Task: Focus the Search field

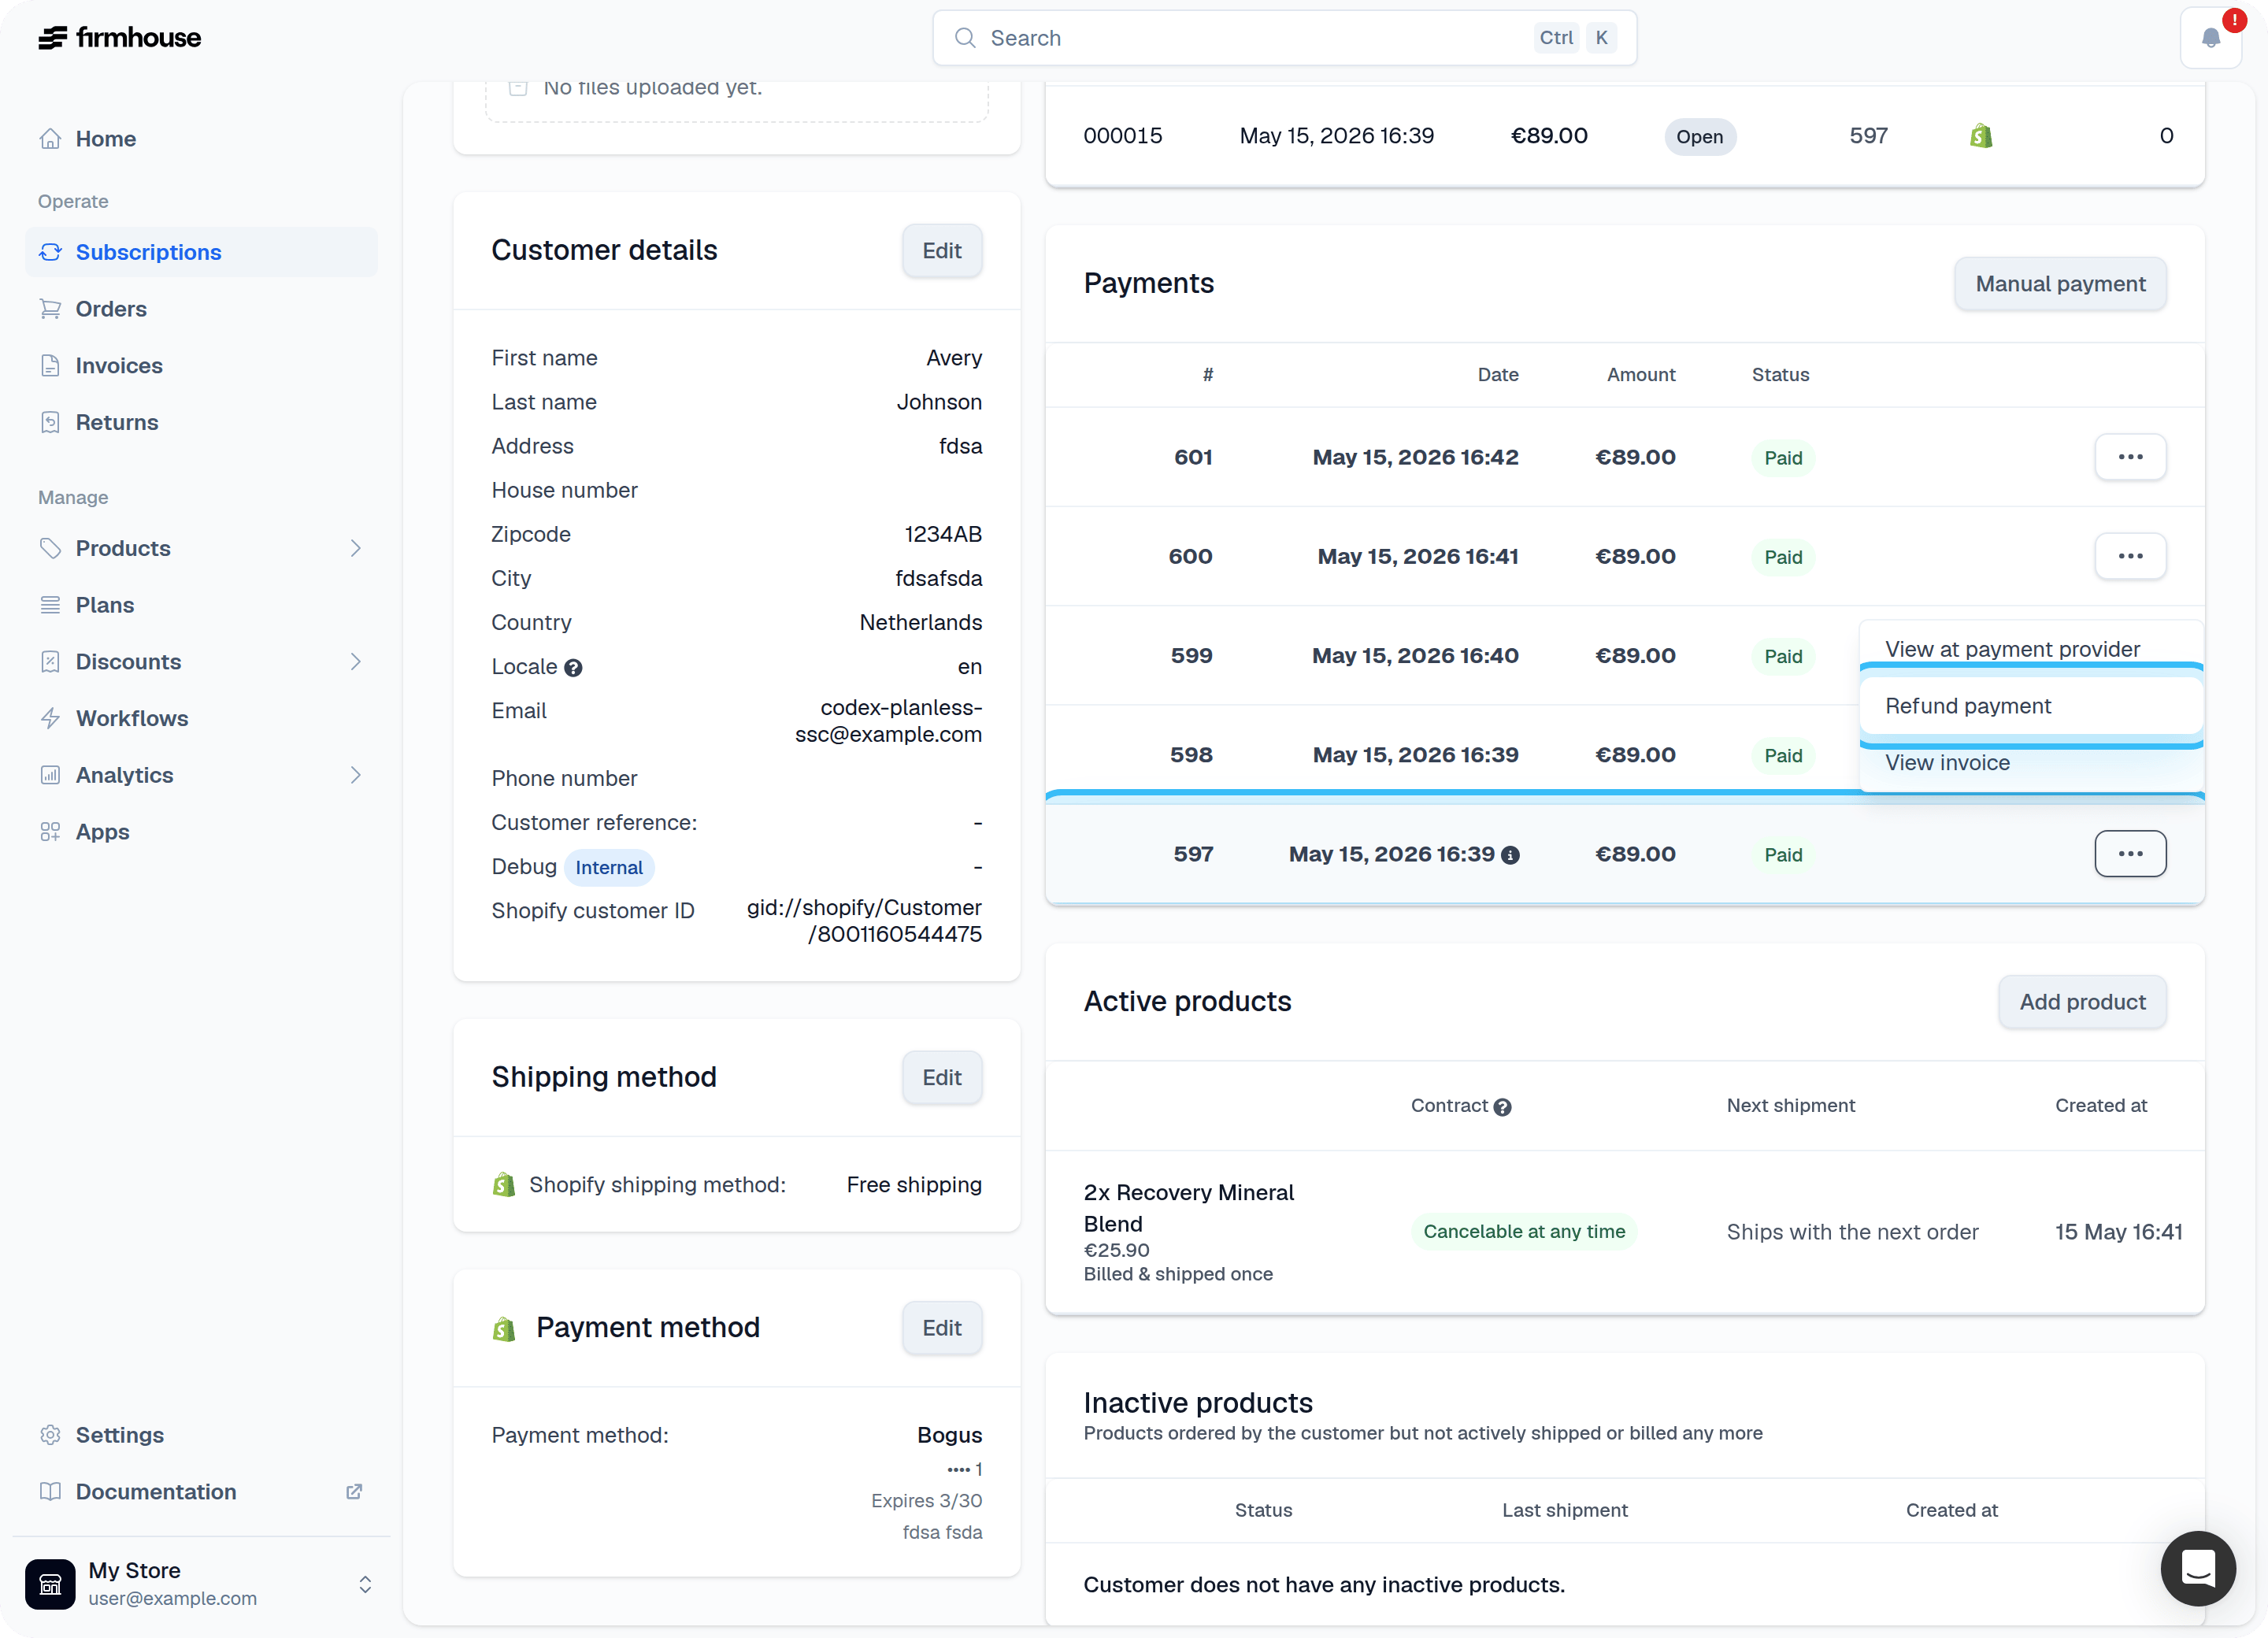Action: 1284,38
